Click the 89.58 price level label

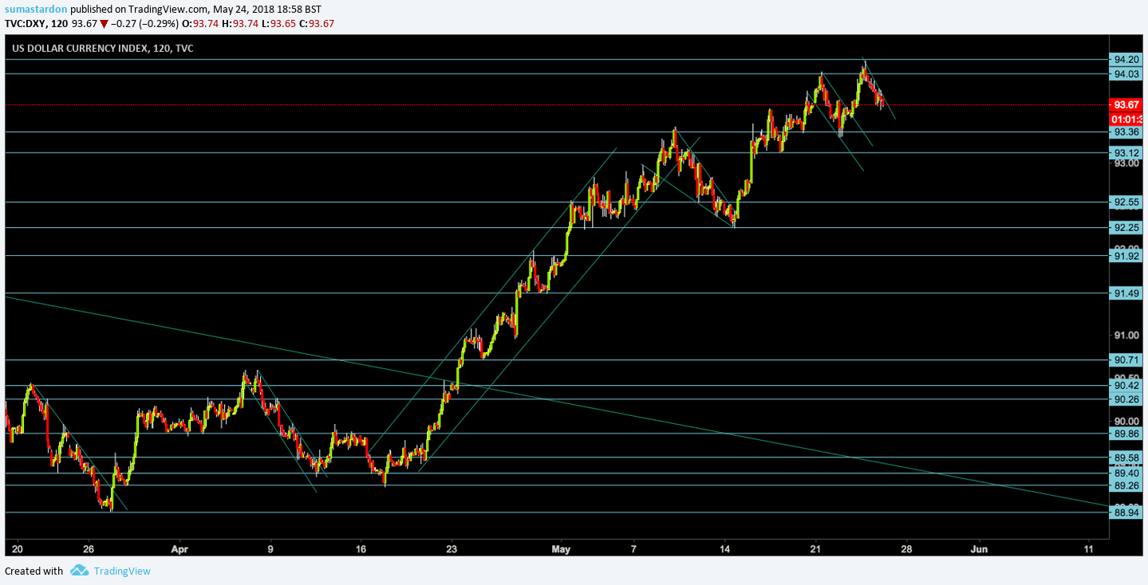pyautogui.click(x=1126, y=457)
